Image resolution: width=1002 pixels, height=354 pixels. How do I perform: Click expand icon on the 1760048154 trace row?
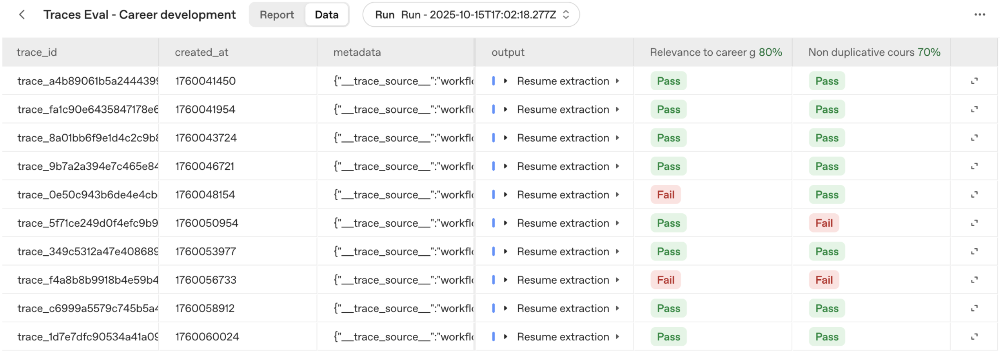point(974,195)
